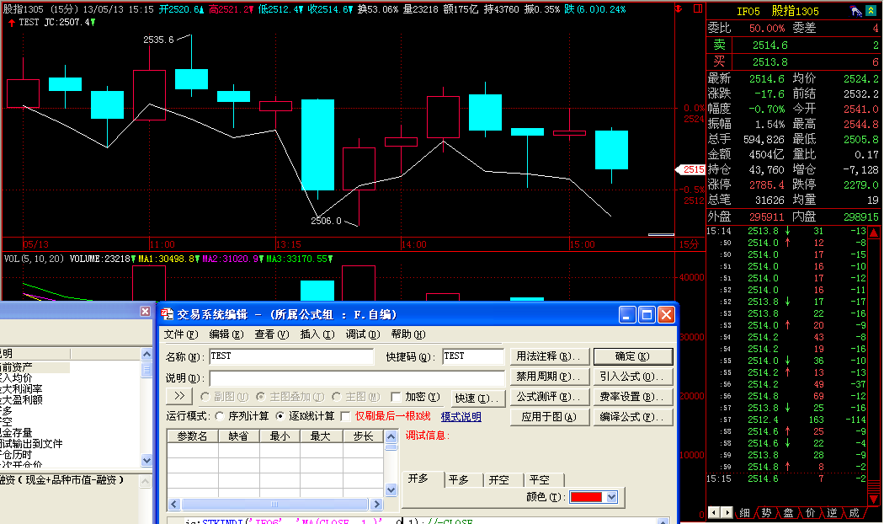
Task: Click the 交易系统编辑 window title icon
Action: click(167, 314)
